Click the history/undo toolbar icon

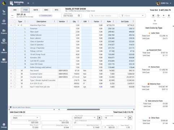[158, 15]
